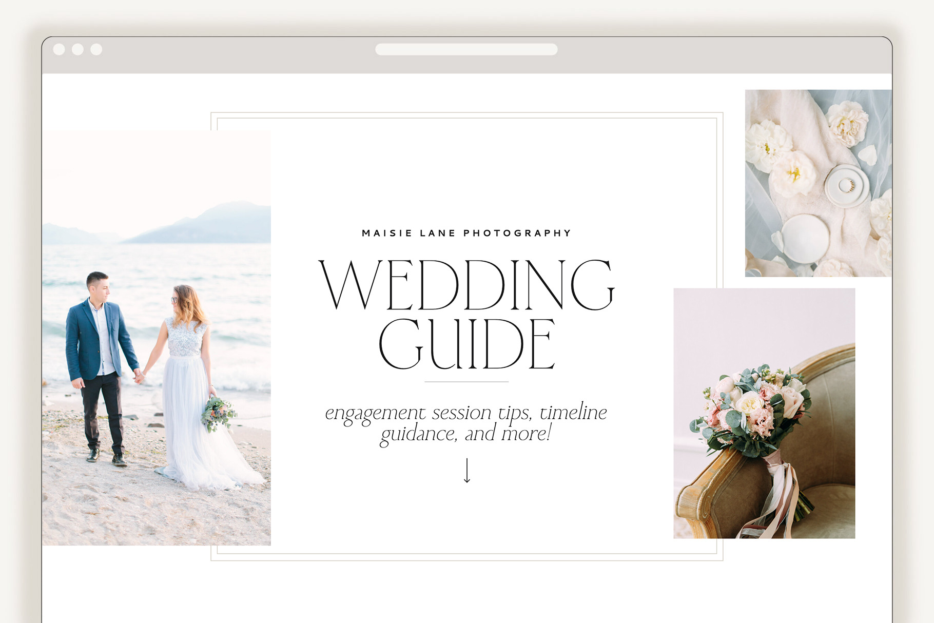934x623 pixels.
Task: Click the ring dish in flat lay photo
Action: 846,185
